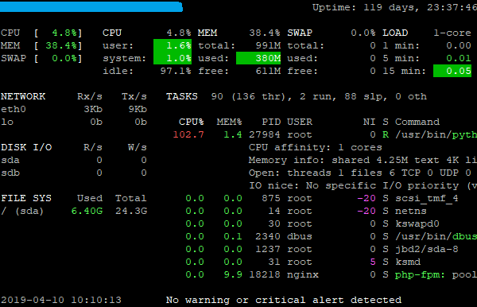Click the FILE SYS section header
Screen dimensions: 477x307
26,198
